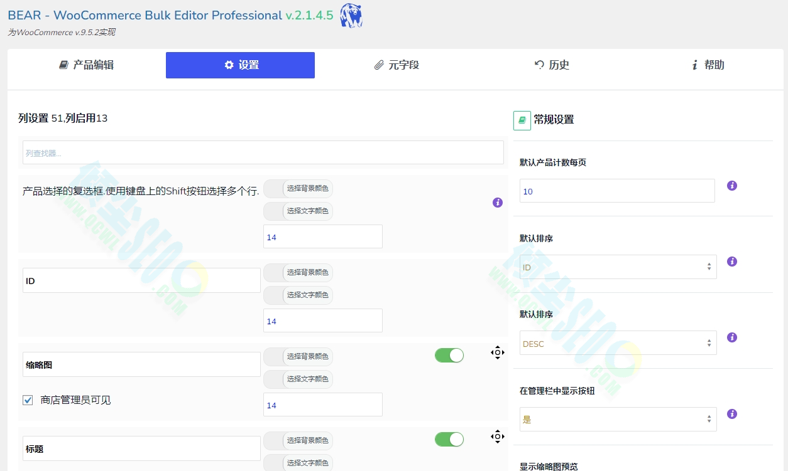Open the 帮助 tab

click(708, 65)
